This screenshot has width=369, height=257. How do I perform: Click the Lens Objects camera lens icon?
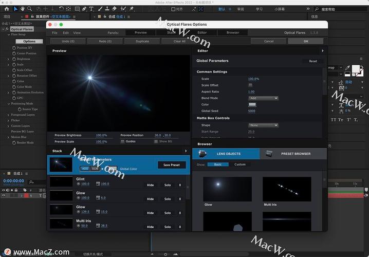pos(202,154)
